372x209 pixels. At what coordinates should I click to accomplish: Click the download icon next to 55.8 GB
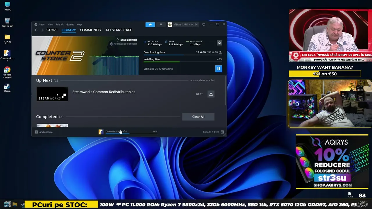(x=220, y=53)
